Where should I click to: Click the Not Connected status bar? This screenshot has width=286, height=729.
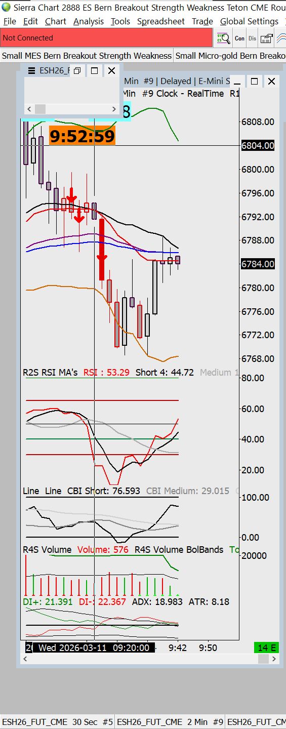(106, 38)
